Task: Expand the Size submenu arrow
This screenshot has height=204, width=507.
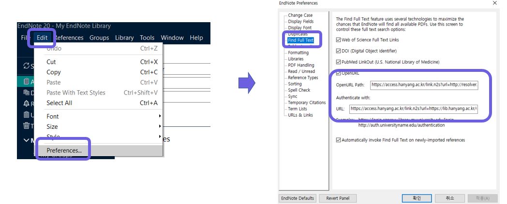Action: pos(160,126)
